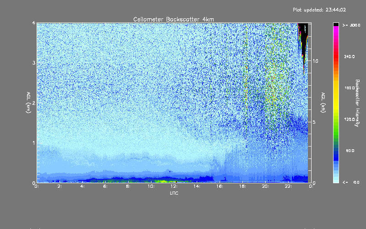The width and height of the screenshot is (366, 229).
Task: Select the 'Ceilometer Backscatter 4km' plot title
Action: point(173,19)
